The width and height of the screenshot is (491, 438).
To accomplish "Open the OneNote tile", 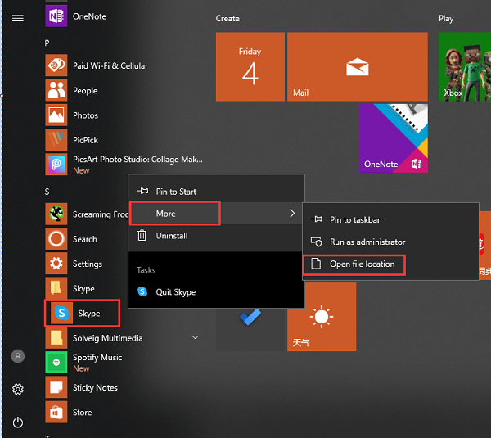I will click(x=394, y=138).
